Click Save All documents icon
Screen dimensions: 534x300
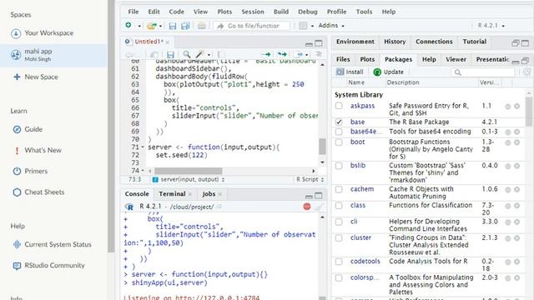(x=185, y=26)
